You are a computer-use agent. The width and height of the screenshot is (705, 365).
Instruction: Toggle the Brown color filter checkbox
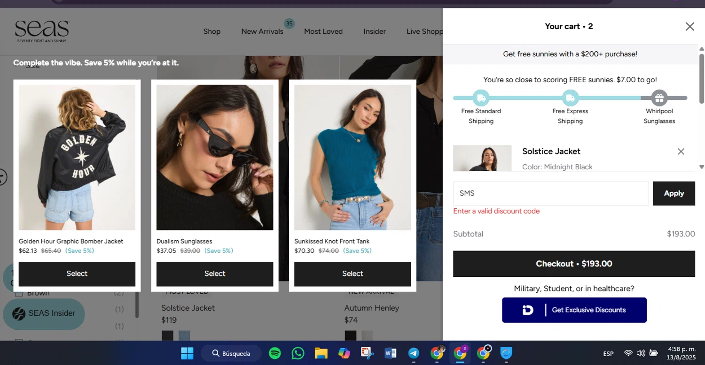19,293
